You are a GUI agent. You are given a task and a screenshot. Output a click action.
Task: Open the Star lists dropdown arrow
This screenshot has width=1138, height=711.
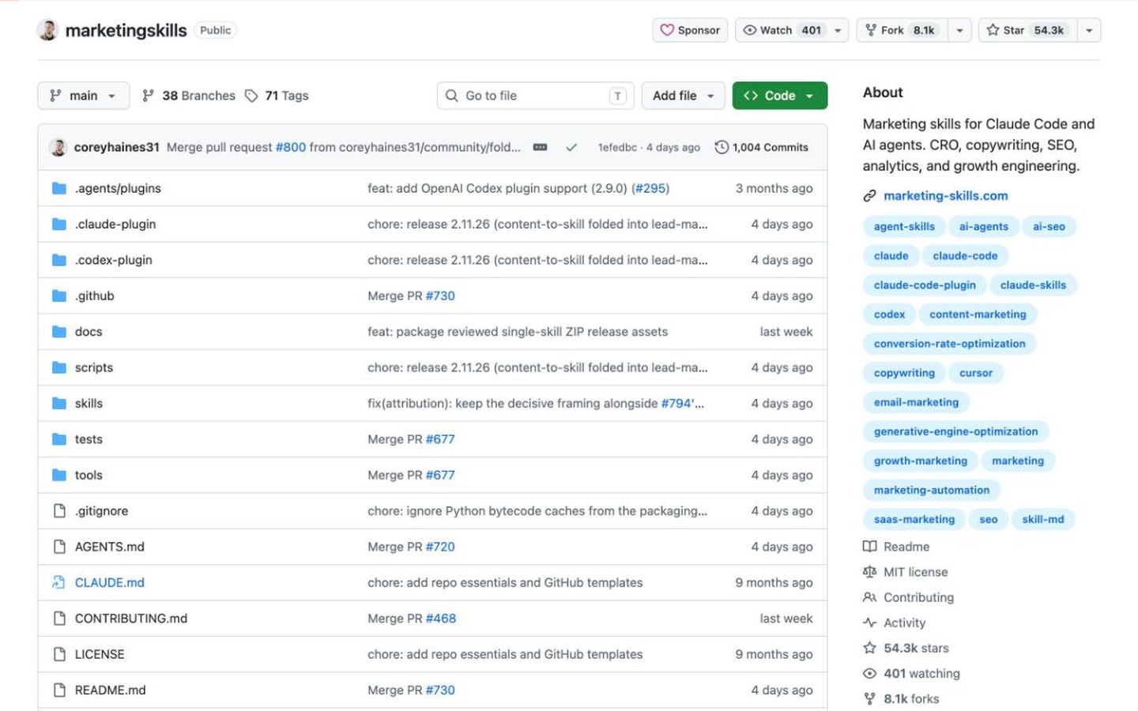click(x=1089, y=30)
